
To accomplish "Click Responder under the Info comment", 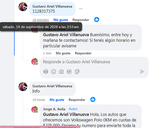I will [77, 100].
